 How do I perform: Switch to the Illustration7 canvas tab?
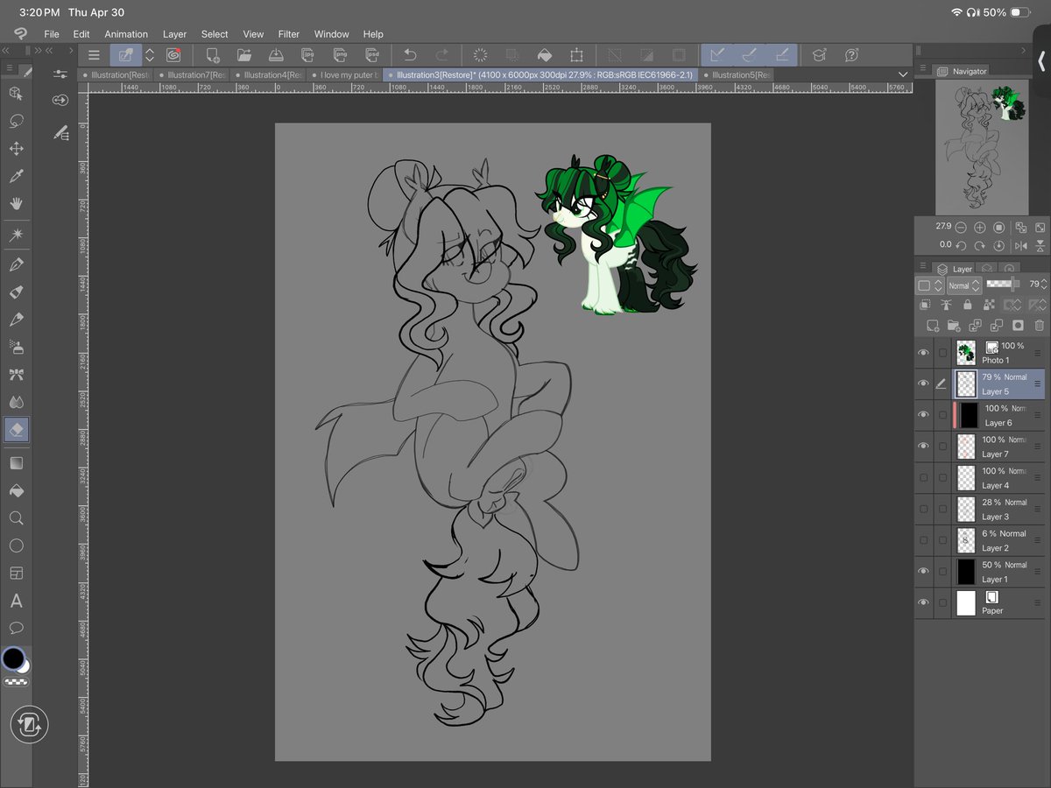pos(192,74)
